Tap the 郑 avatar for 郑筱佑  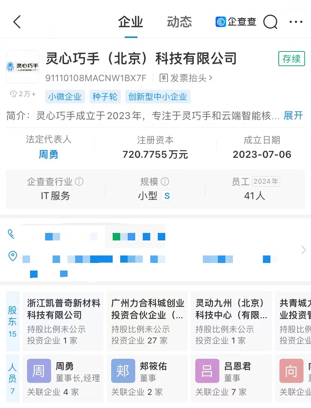(x=123, y=371)
